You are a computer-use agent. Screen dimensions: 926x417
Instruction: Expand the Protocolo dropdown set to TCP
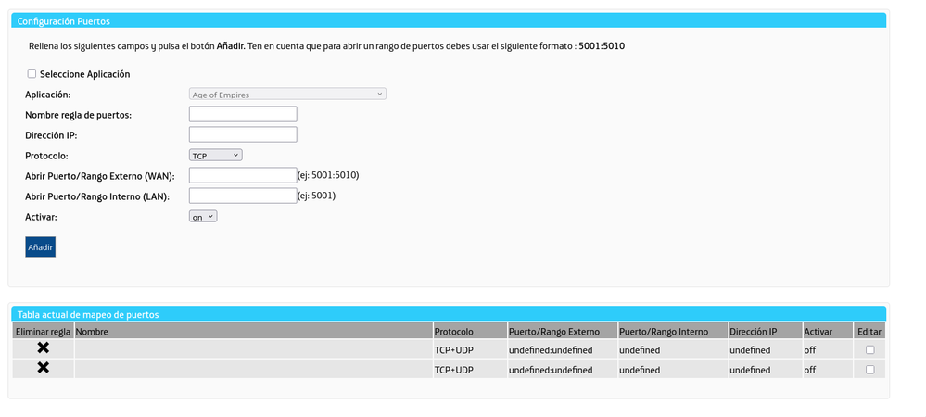(x=215, y=155)
